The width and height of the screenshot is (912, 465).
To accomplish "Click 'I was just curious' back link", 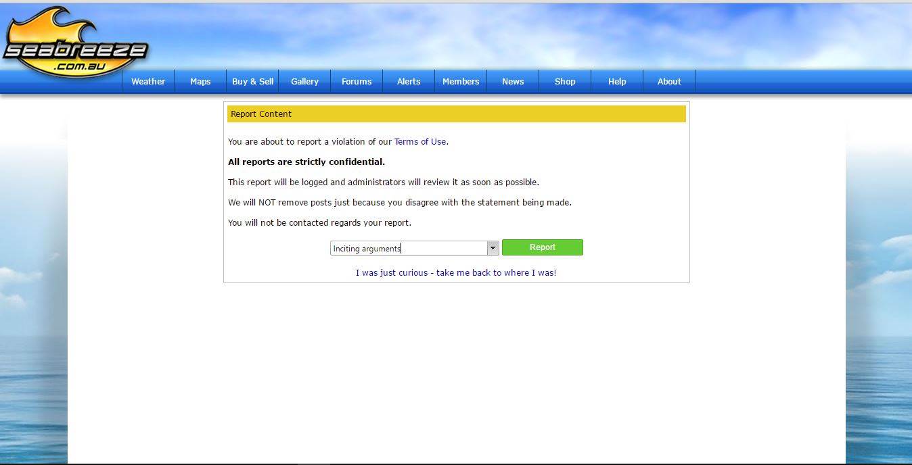I will click(x=456, y=273).
